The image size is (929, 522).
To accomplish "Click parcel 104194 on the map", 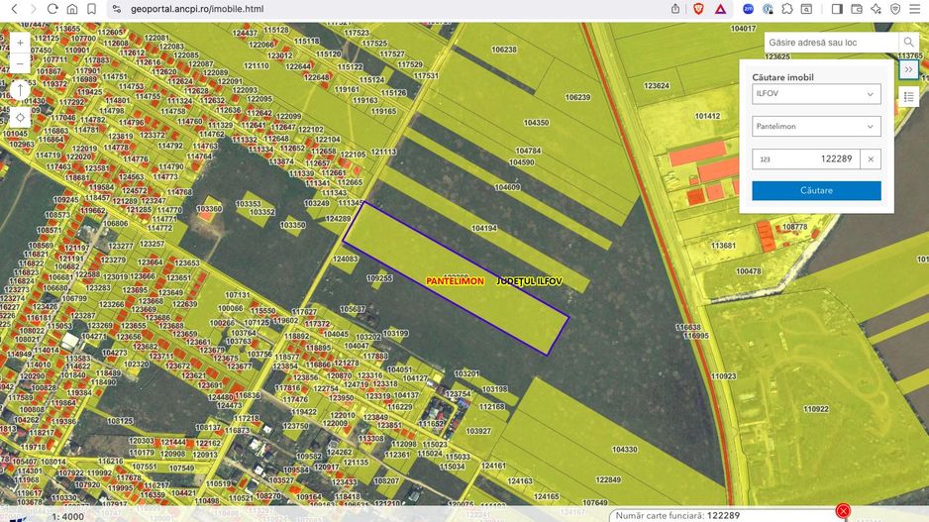I will 484,228.
